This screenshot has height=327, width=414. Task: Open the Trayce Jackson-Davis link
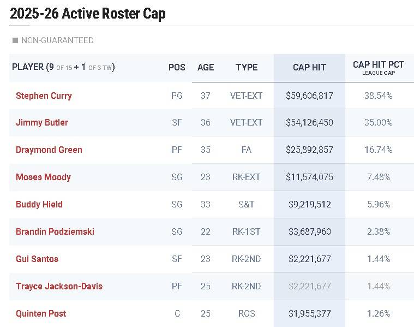[x=59, y=286]
